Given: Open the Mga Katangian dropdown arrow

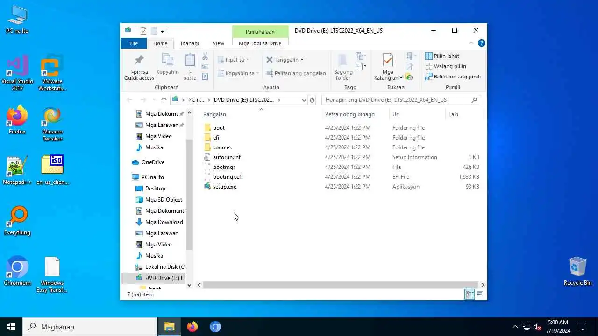Looking at the screenshot, I should (x=401, y=78).
